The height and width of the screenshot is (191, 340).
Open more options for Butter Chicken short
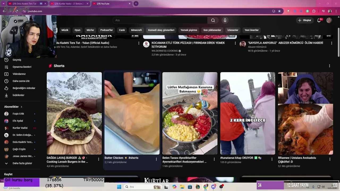coord(156,159)
